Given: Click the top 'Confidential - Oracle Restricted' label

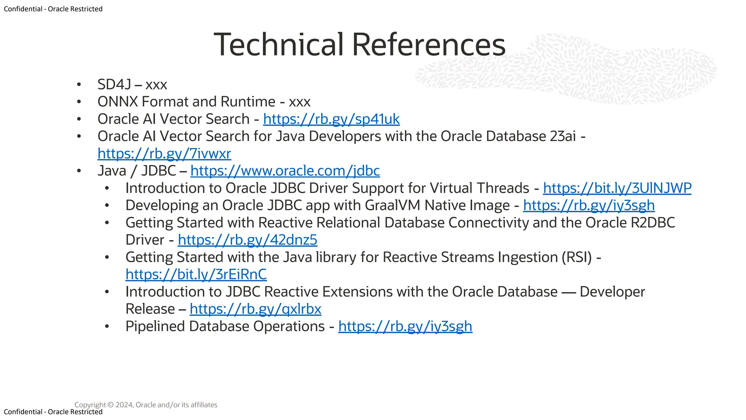Looking at the screenshot, I should pyautogui.click(x=53, y=9).
